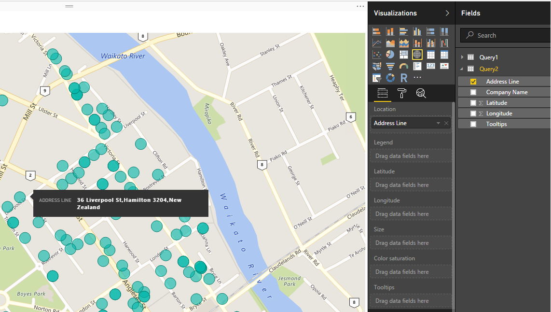This screenshot has height=312, width=551.
Task: Open the Address Line field dropdown arrow
Action: coord(438,123)
